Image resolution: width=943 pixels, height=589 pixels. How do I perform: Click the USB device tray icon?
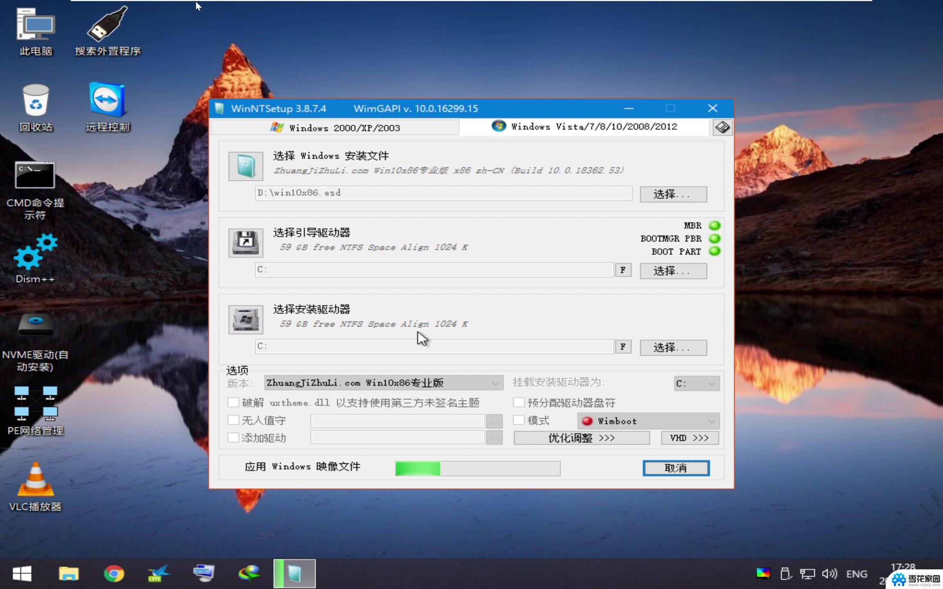coord(785,574)
